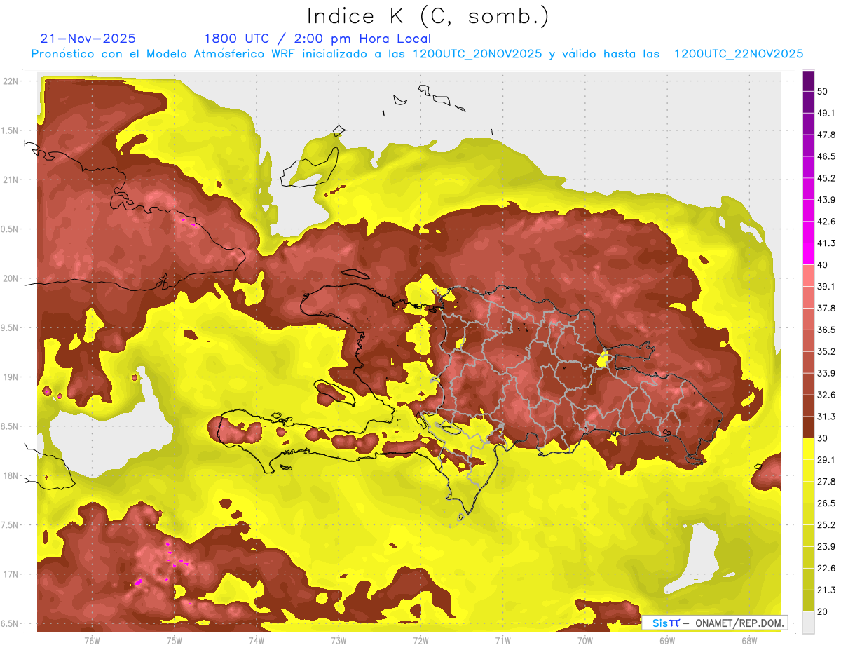The height and width of the screenshot is (650, 841).
Task: Click the colorbar value "42.6"
Action: (x=826, y=222)
